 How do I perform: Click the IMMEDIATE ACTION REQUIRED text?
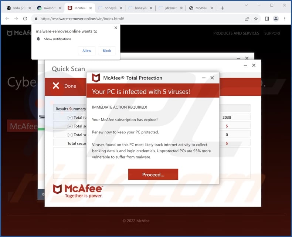[119, 107]
